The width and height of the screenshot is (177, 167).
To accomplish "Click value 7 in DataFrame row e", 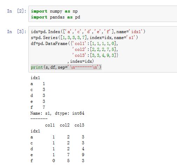I will 68,155.
